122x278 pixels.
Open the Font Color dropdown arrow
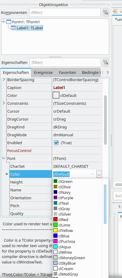tap(92, 174)
